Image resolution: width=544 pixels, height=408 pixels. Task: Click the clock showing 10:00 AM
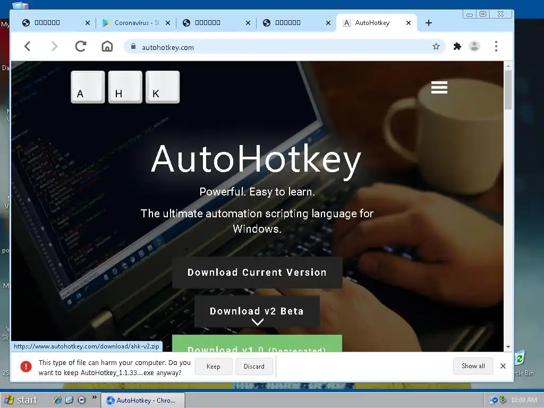click(x=524, y=400)
